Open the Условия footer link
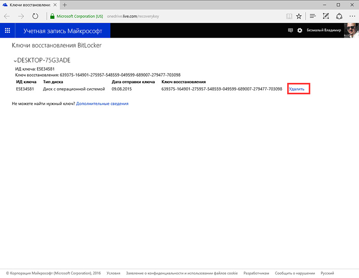Viewport: 359px width, 278px height. 114,273
